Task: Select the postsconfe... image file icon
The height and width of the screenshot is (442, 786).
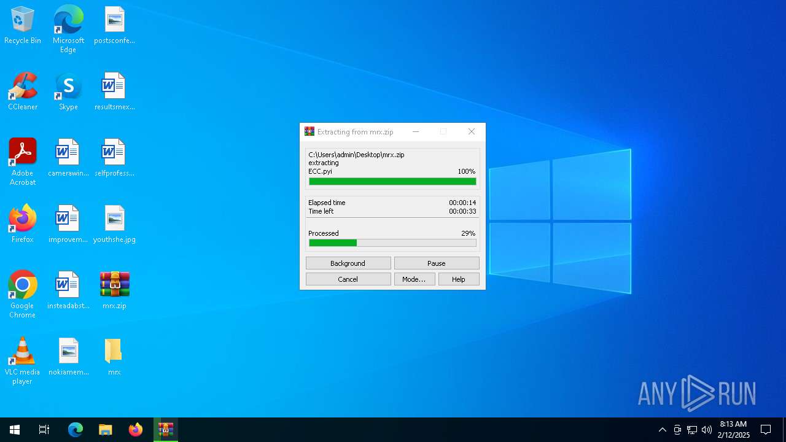Action: tap(114, 25)
